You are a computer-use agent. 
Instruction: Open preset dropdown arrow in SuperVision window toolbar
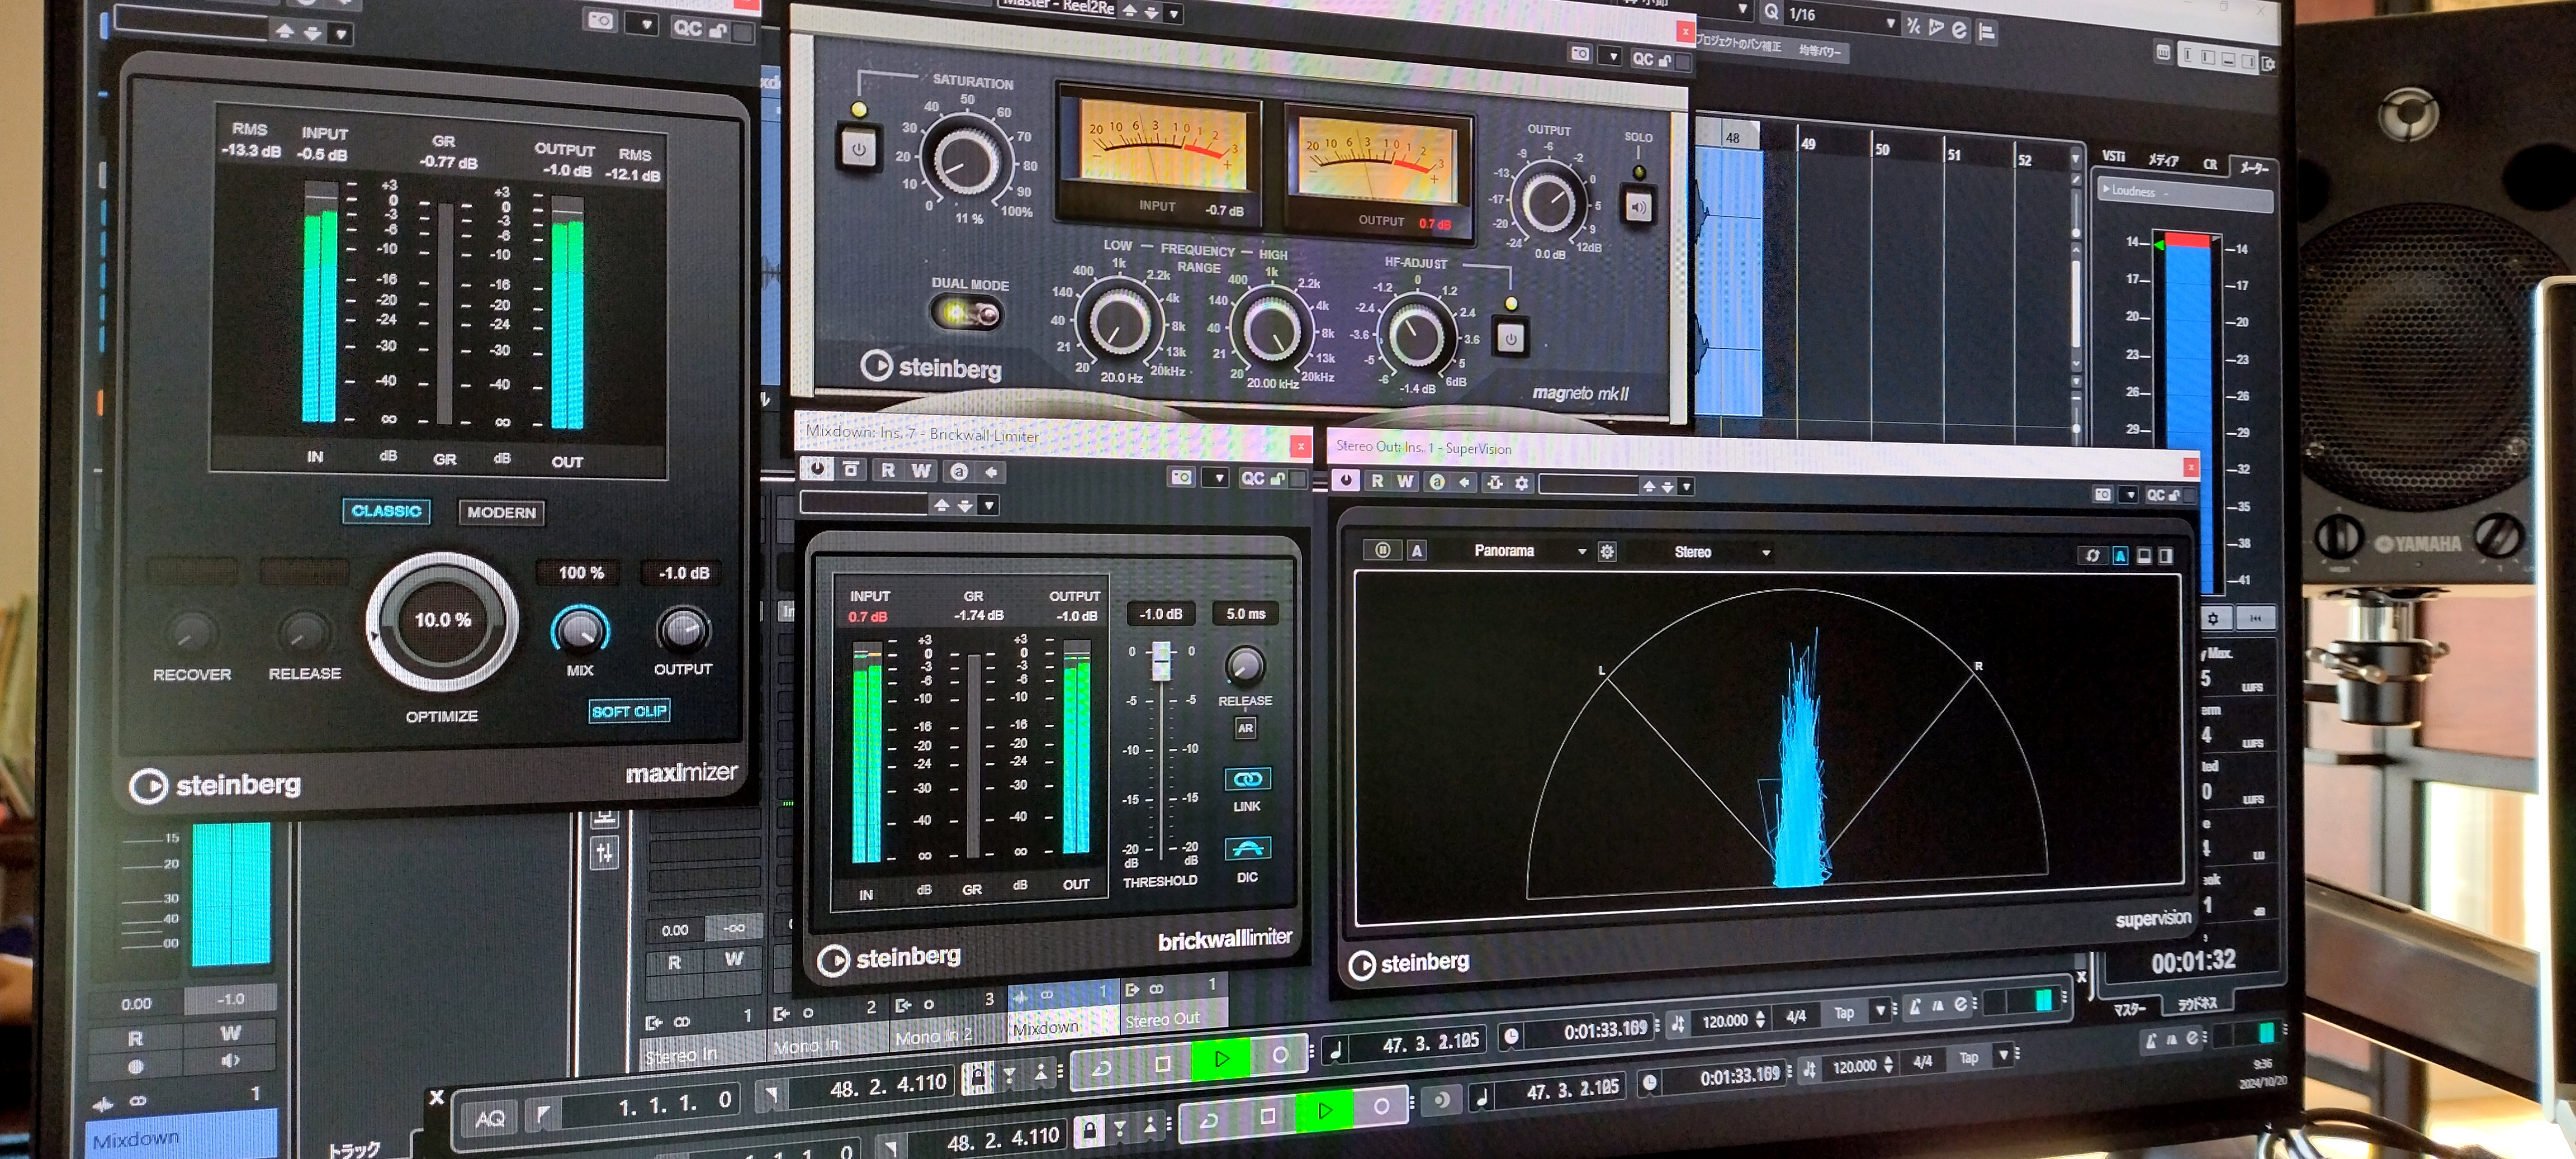coord(1687,487)
